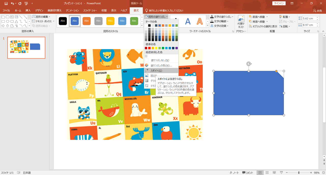326x175 pixels.
Task: Open the アニメーション tab
Action: (x=72, y=10)
